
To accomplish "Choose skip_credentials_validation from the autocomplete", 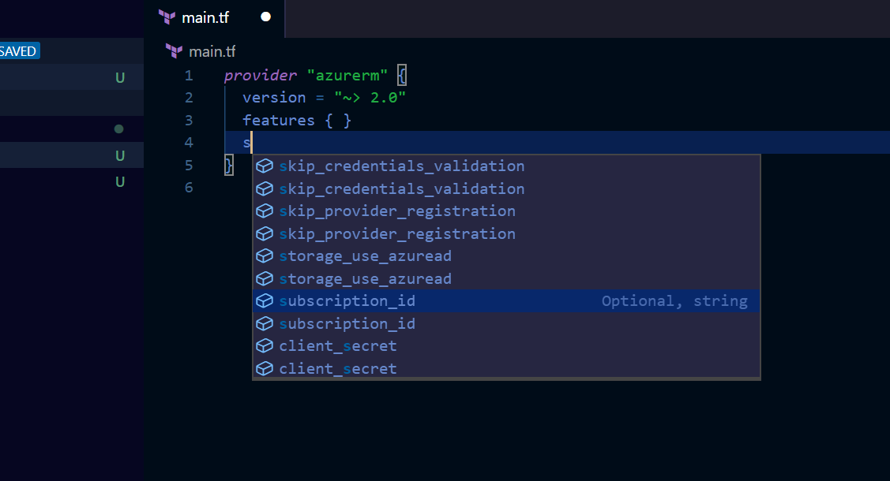I will tap(401, 166).
